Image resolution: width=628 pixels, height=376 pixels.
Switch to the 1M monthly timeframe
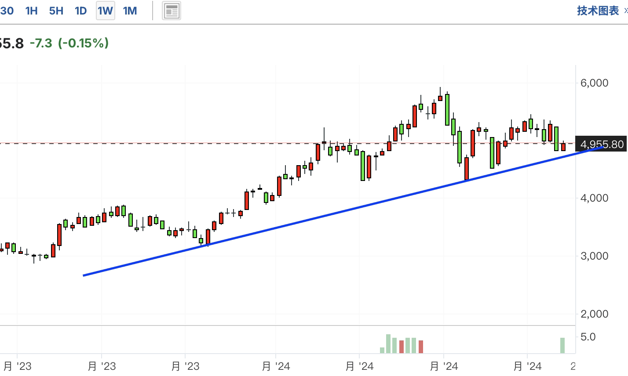point(130,11)
